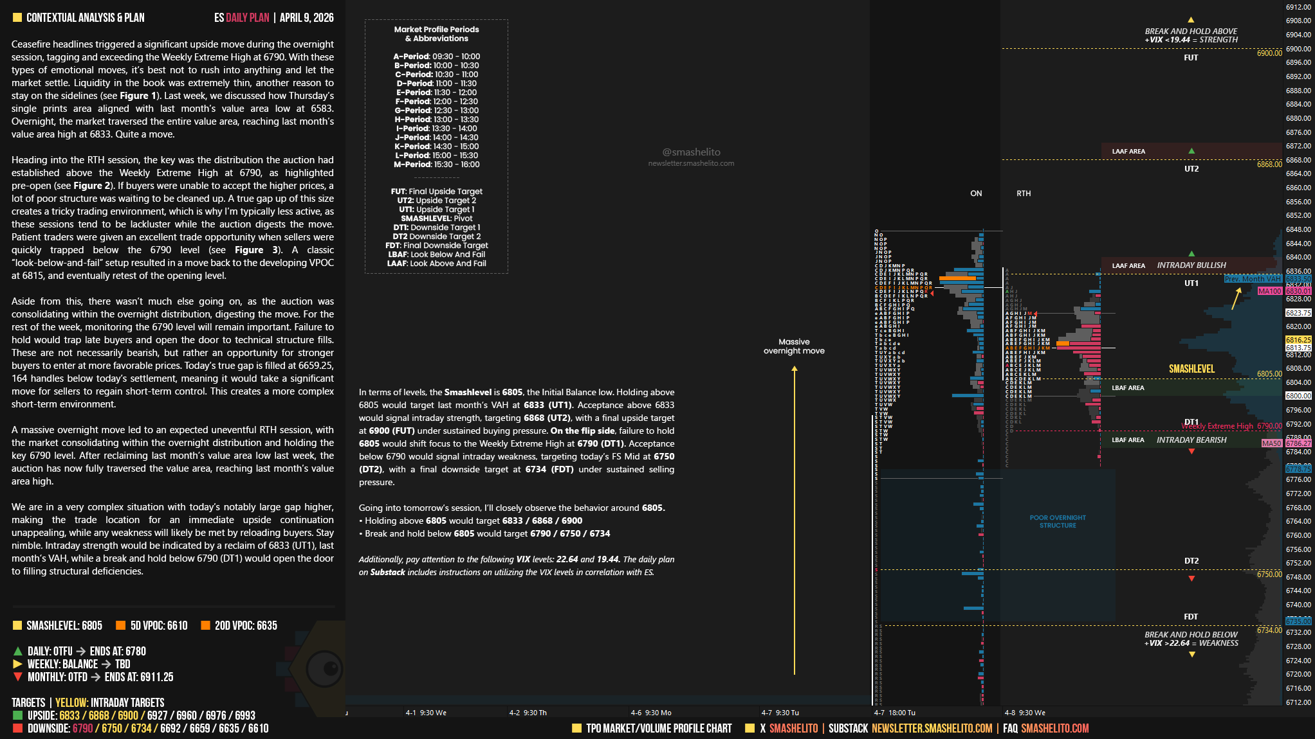Viewport: 1315px width, 739px height.
Task: Click the yellow square next to Smashlevel 6805
Action: (x=17, y=625)
